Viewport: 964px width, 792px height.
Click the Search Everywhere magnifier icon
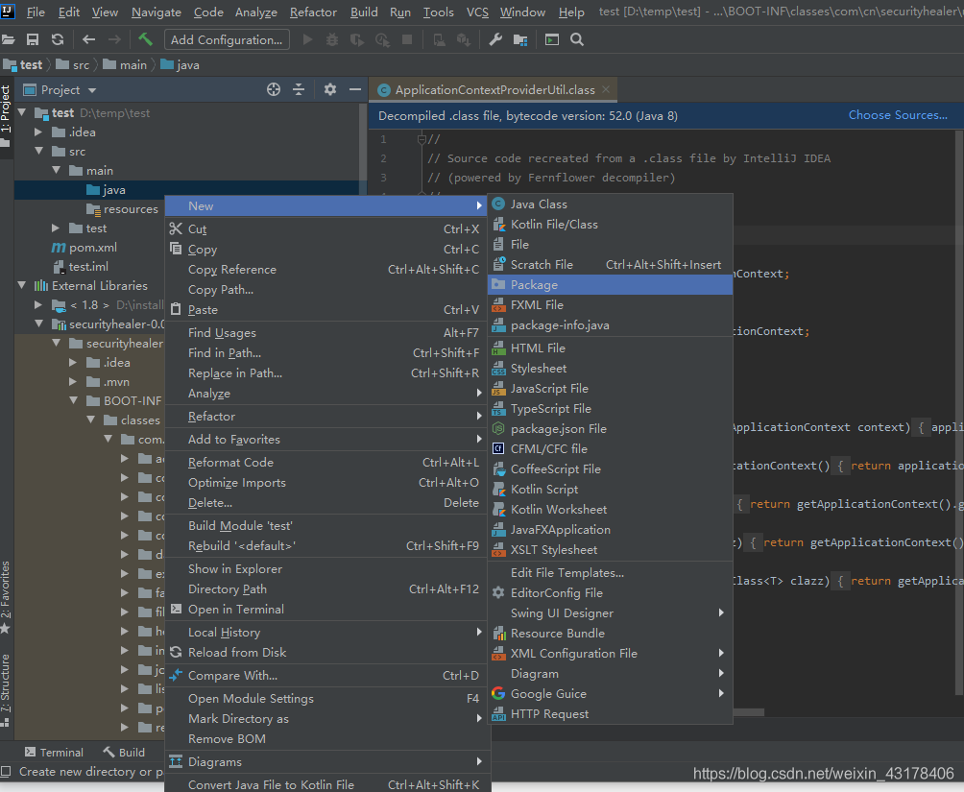coord(577,40)
